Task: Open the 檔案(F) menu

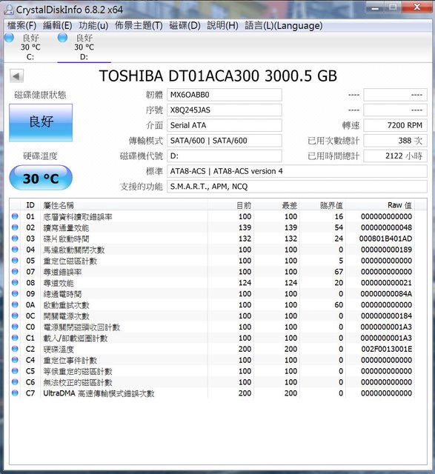Action: pos(21,26)
